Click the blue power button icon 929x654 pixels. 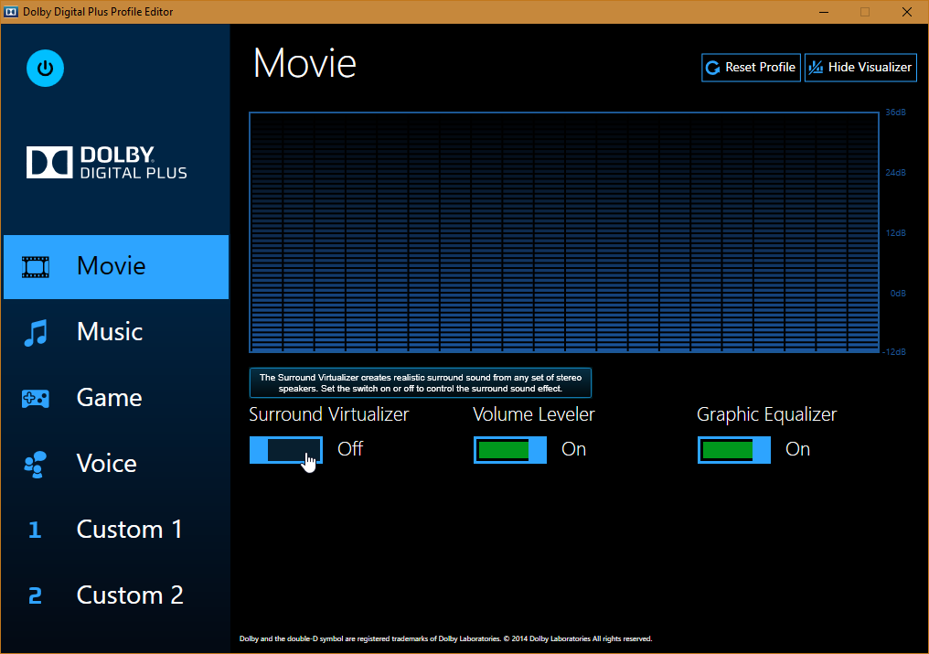click(45, 69)
